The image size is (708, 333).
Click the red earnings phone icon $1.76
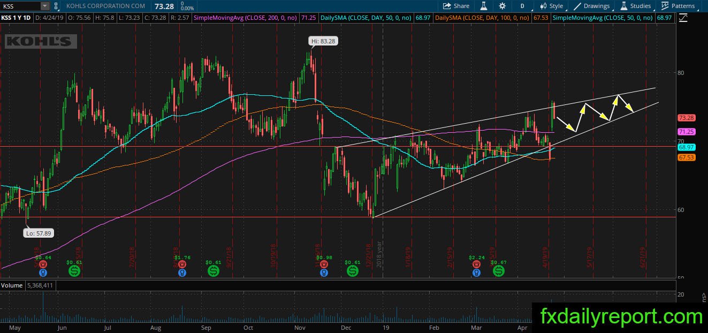tap(182, 264)
